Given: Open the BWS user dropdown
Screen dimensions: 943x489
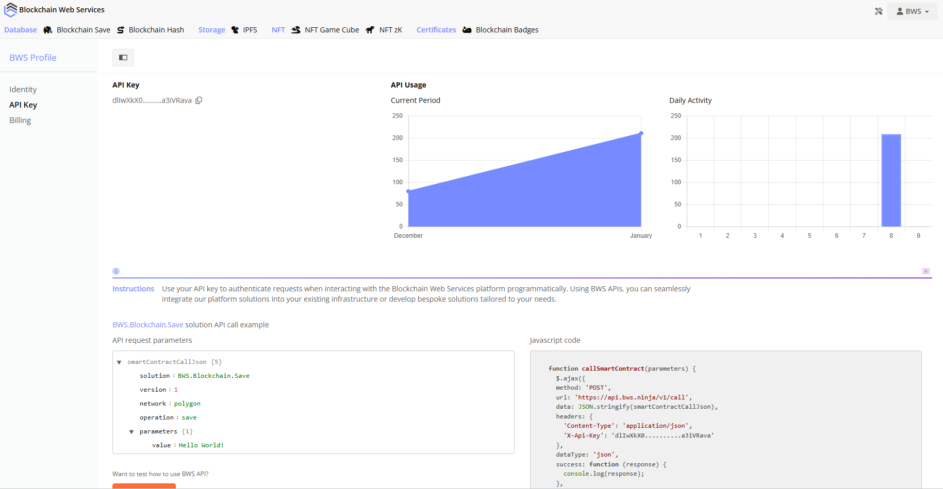Looking at the screenshot, I should (913, 11).
